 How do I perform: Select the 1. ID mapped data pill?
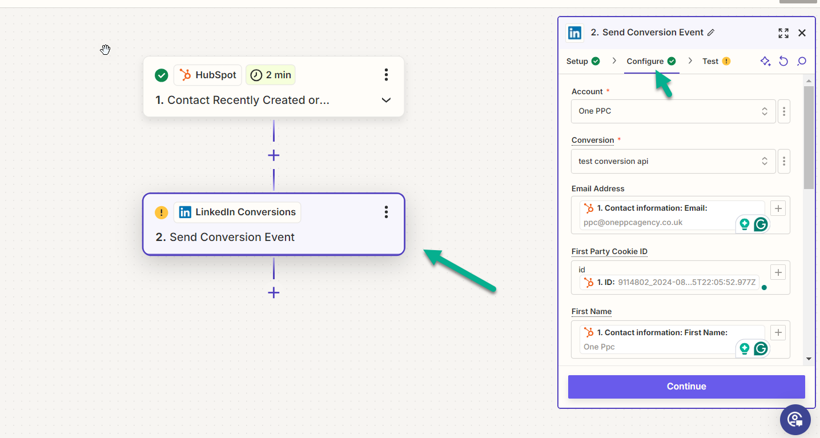click(669, 282)
